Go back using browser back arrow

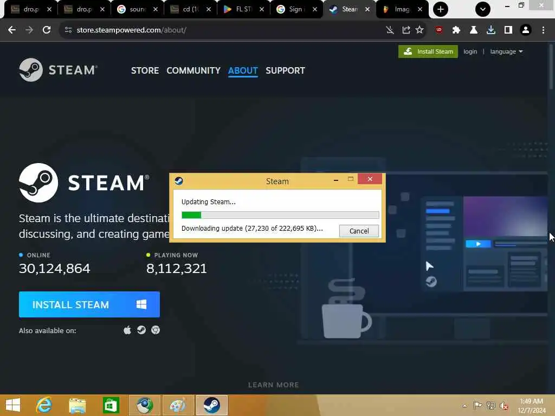[x=12, y=30]
